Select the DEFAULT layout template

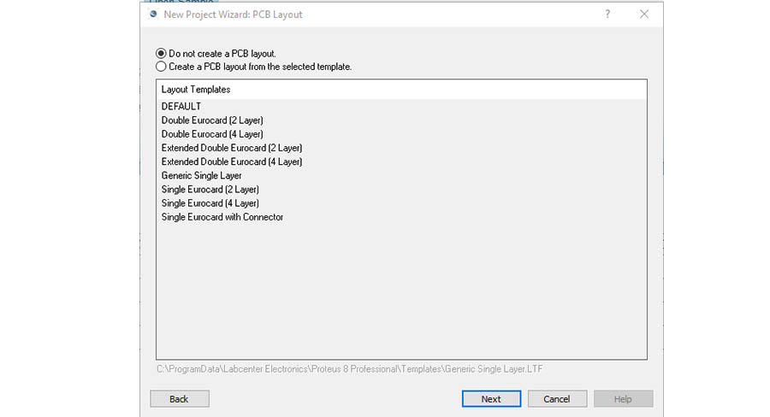coord(181,107)
